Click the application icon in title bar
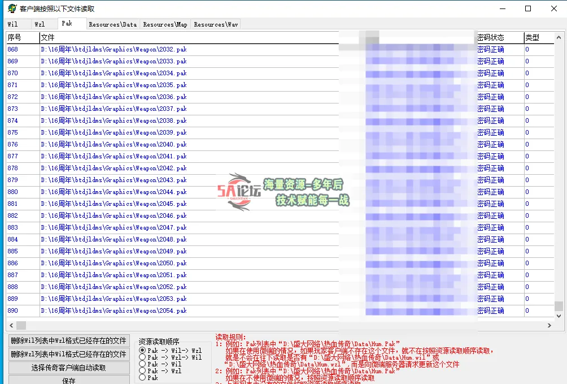Viewport: 567px width, 384px height. click(x=12, y=8)
